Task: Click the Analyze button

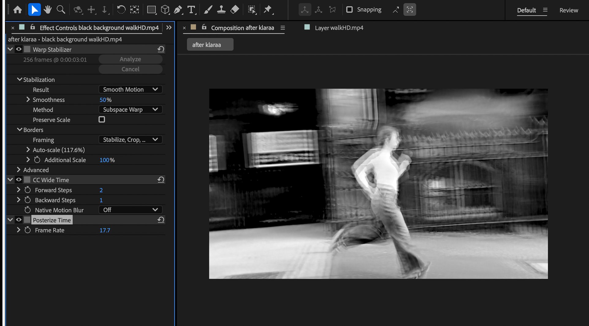Action: pos(131,59)
